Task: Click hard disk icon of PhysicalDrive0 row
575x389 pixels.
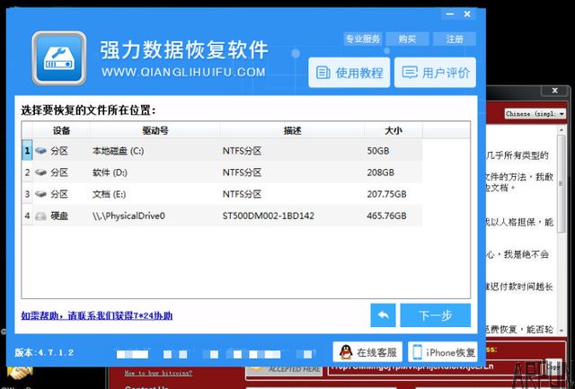Action: (x=40, y=216)
